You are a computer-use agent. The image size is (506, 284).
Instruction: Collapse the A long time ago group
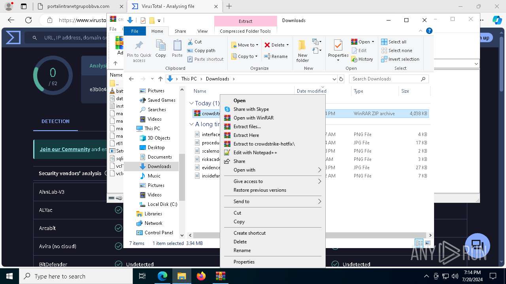[191, 124]
